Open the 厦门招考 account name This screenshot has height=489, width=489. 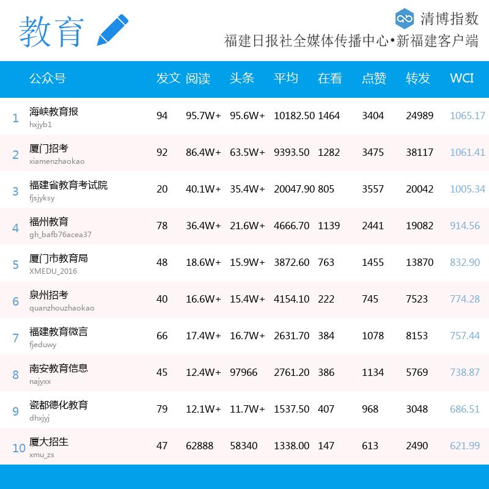click(x=49, y=149)
